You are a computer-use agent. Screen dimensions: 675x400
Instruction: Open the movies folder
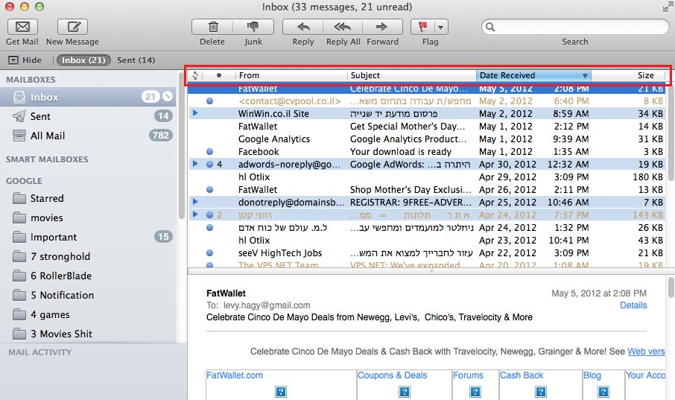pos(88,218)
